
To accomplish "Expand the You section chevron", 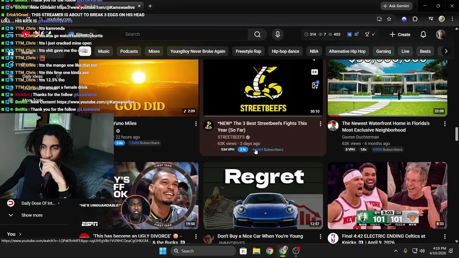I will coord(20,234).
